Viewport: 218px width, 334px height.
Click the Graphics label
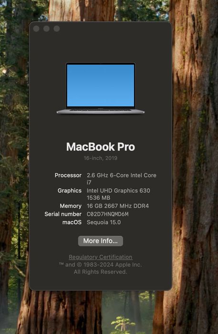70,191
